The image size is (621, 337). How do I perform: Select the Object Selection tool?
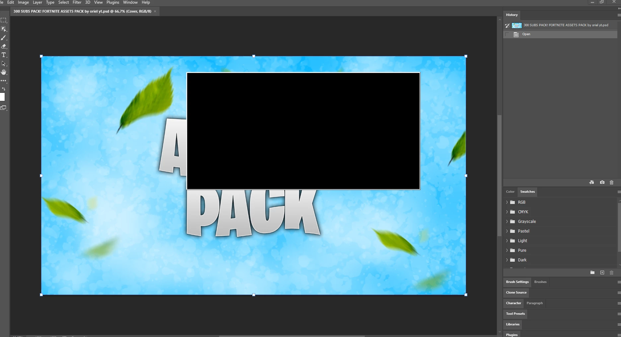point(4,29)
